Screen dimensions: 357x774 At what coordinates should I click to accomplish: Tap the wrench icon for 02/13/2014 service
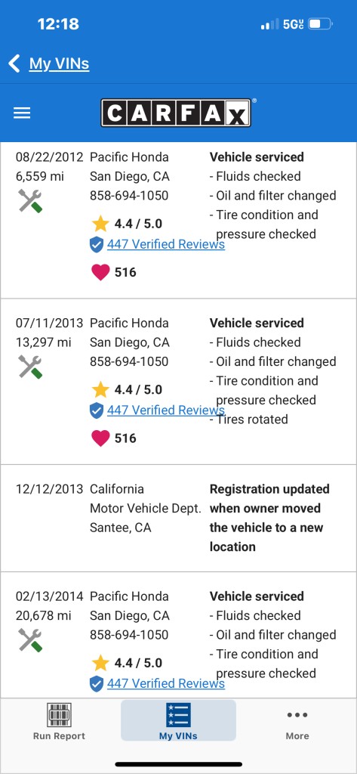click(31, 640)
